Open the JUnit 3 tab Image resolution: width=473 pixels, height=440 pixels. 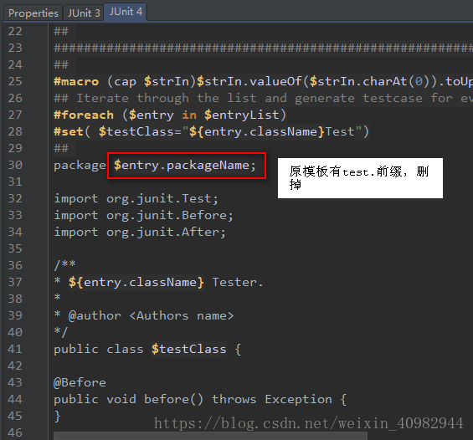click(84, 13)
